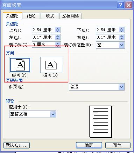The height and width of the screenshot is (153, 134).
Task: Adjust the left margin spinner arrows
Action: pos(58,37)
